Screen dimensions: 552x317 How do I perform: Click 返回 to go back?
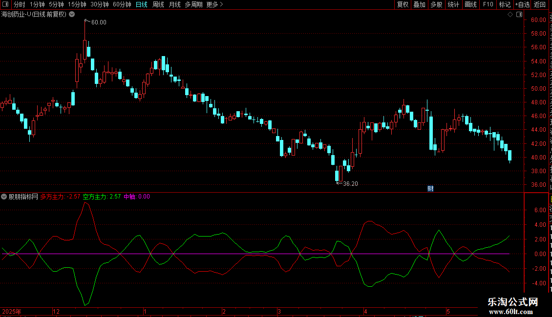(x=540, y=4)
